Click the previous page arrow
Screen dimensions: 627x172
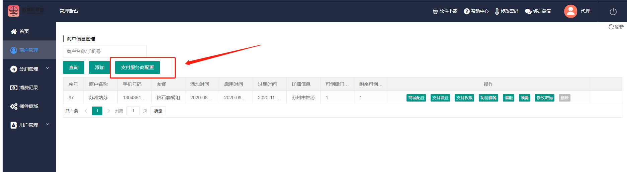86,111
